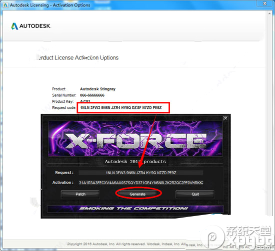
Task: Click the Quit button in X-Force
Action: 195,194
